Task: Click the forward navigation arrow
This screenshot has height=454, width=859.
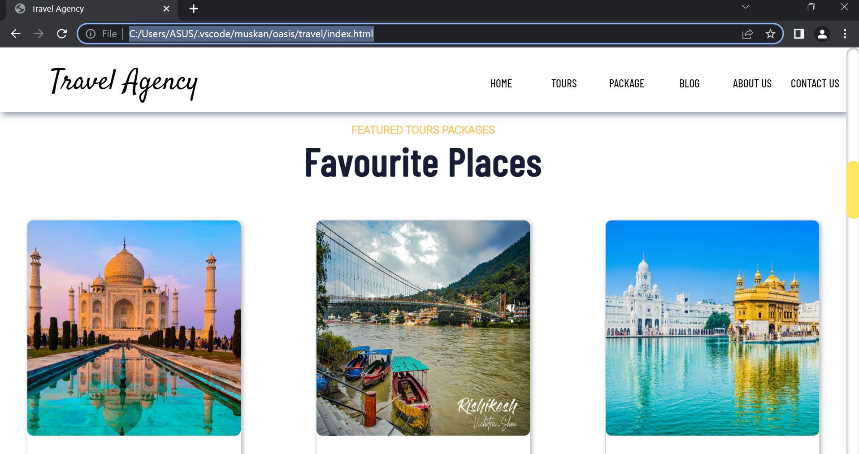Action: point(39,34)
